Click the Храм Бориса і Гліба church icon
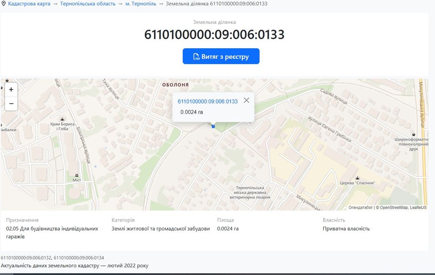This screenshot has width=435, height=275. tap(62, 119)
